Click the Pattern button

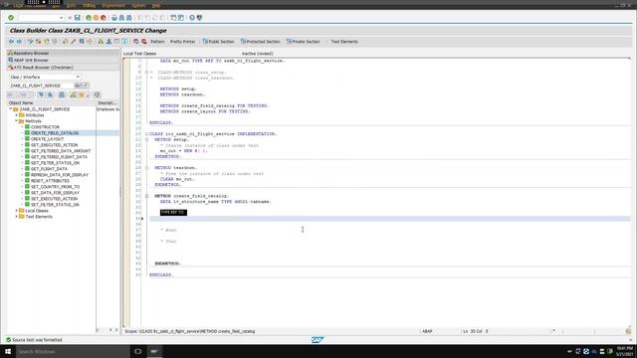157,42
